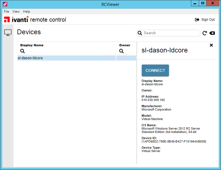This screenshot has height=170, width=221.
Task: Click the Sign Out link
Action: 208,20
